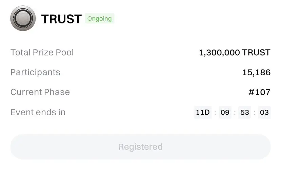Open phase #107 value
The height and width of the screenshot is (177, 281).
point(259,92)
